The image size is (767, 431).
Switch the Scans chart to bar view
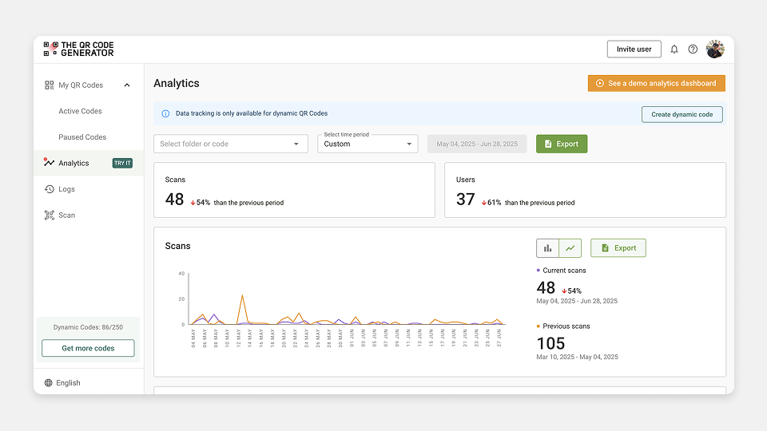pyautogui.click(x=547, y=248)
